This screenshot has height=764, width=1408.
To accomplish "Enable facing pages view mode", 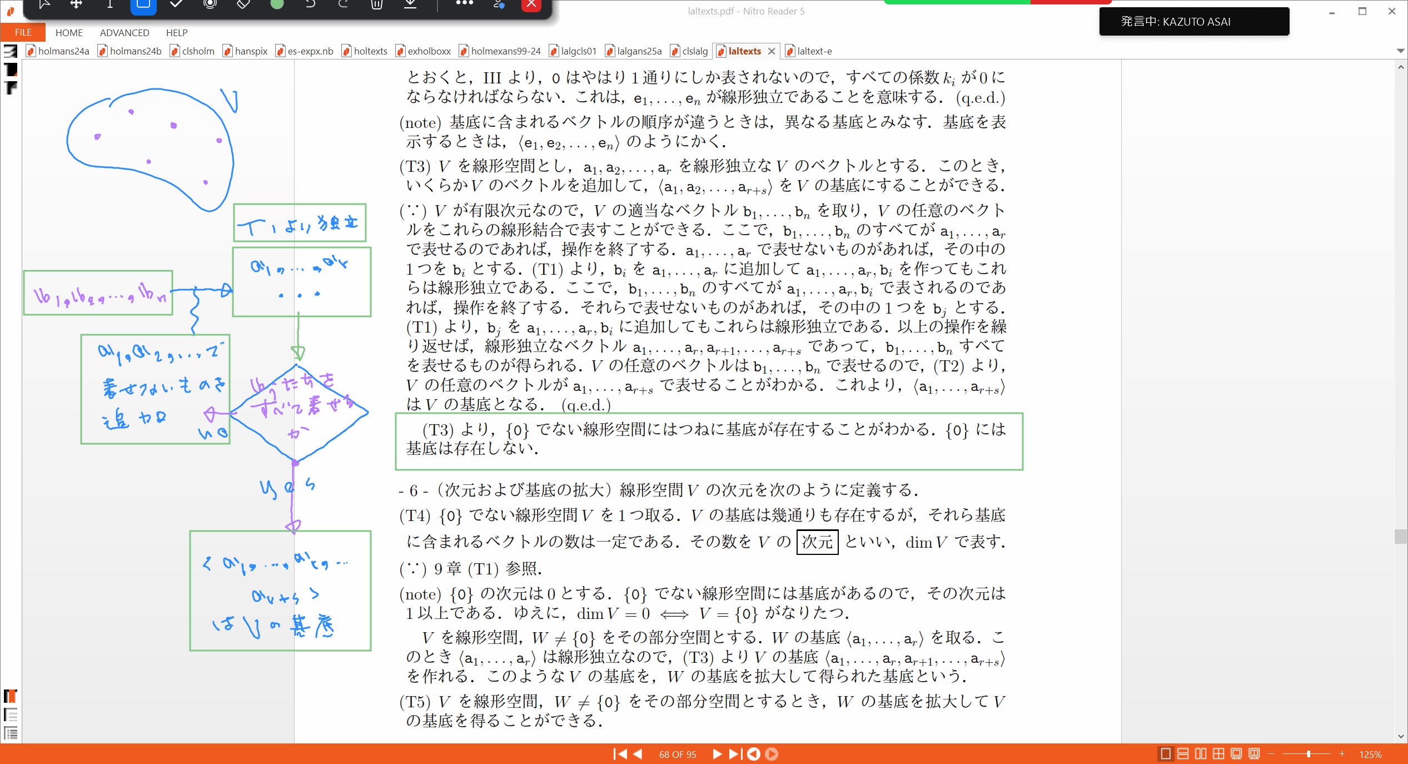I will [x=1201, y=754].
